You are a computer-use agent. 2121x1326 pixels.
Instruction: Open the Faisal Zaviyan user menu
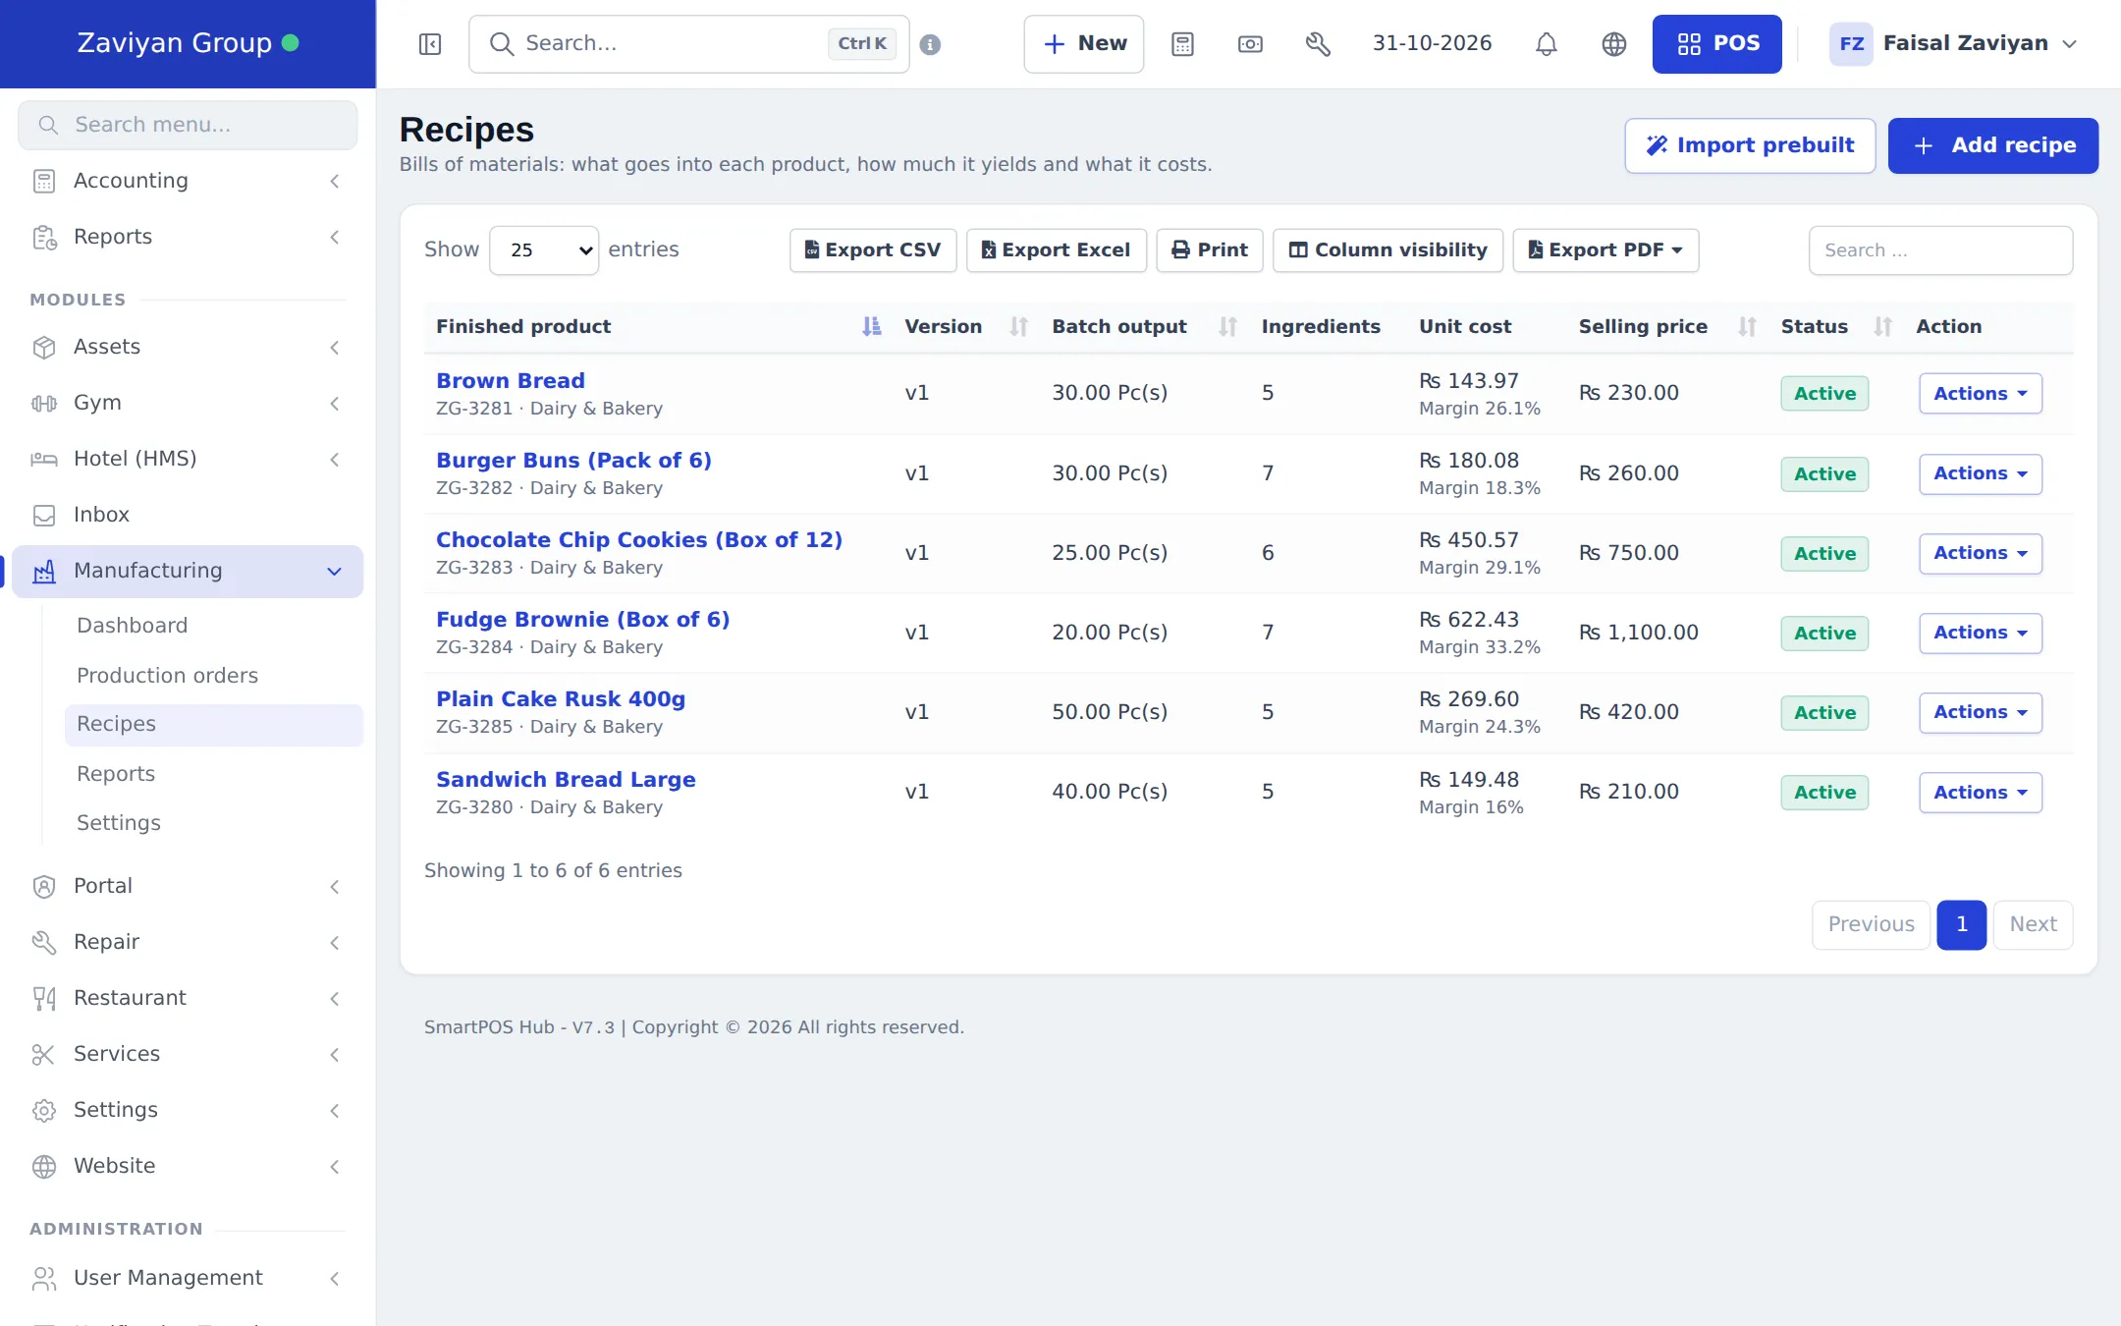coord(1953,44)
